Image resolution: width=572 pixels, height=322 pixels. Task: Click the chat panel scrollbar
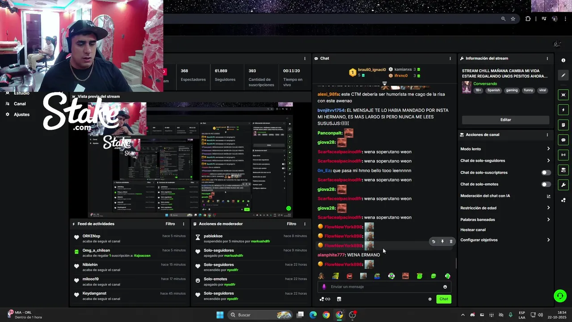(x=456, y=264)
